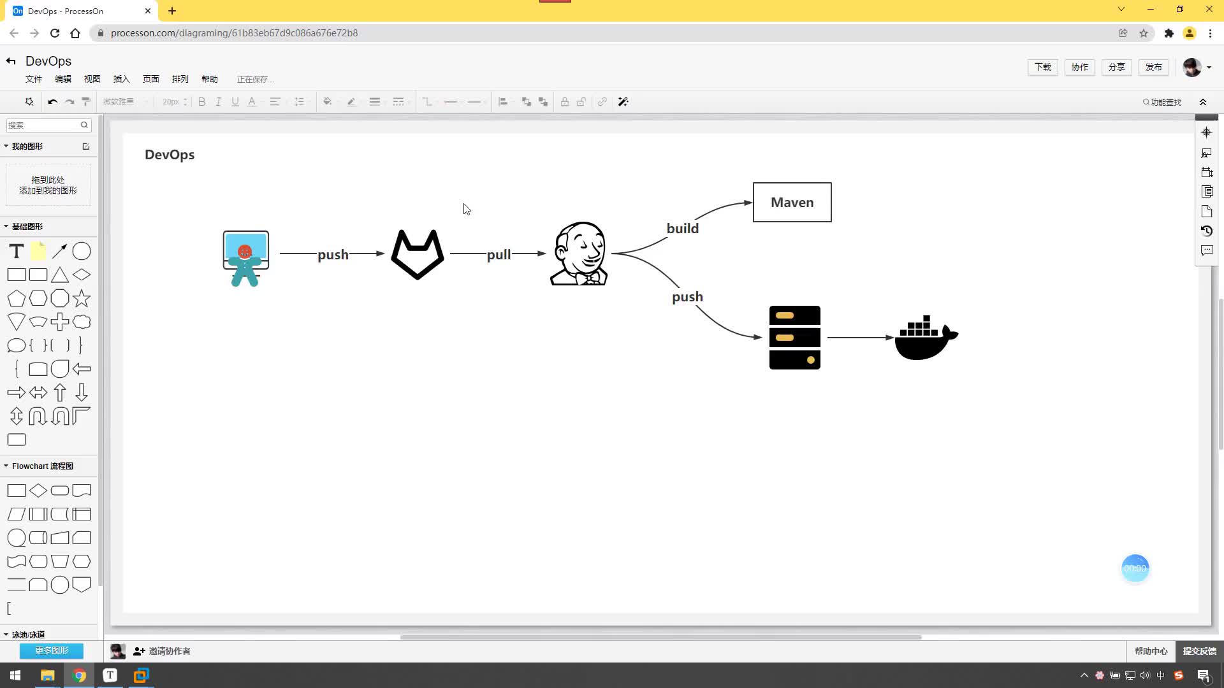Click the 功能查找 search function
Screen dimensions: 1224x688
pyautogui.click(x=1162, y=102)
